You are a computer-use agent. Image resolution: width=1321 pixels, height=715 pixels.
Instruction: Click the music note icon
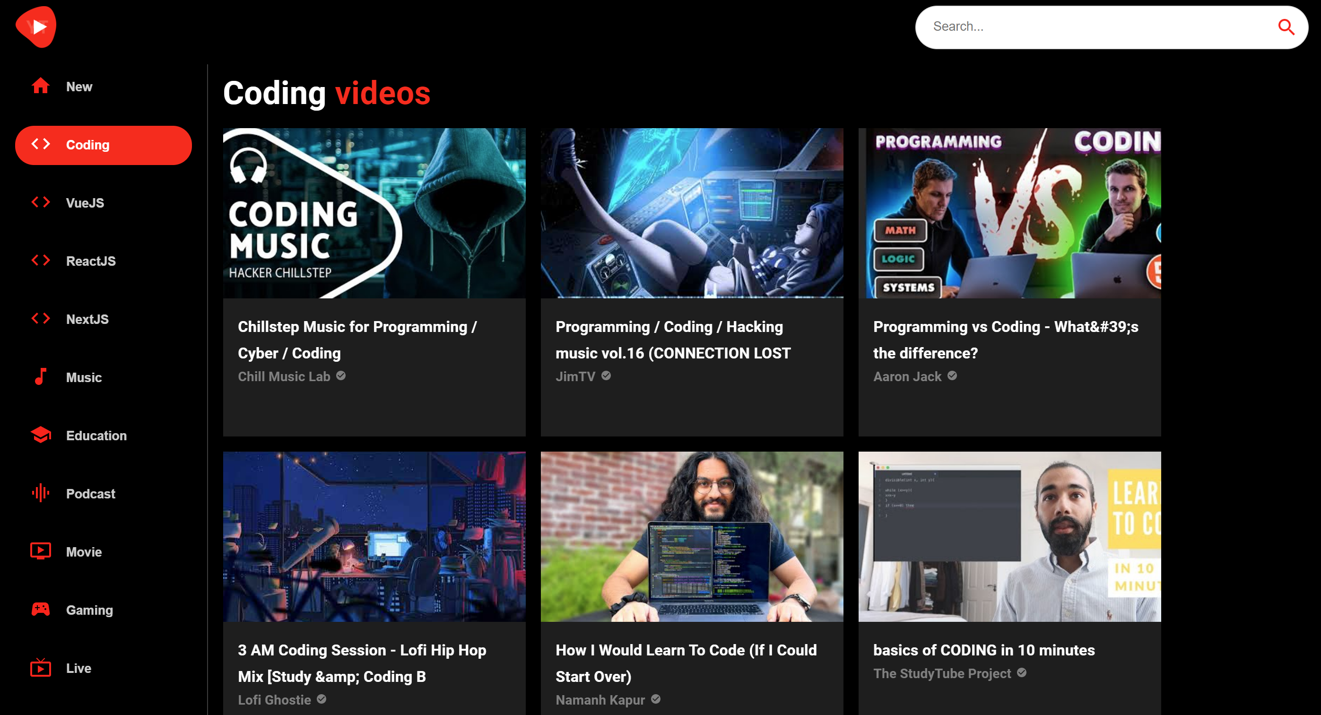pos(41,377)
